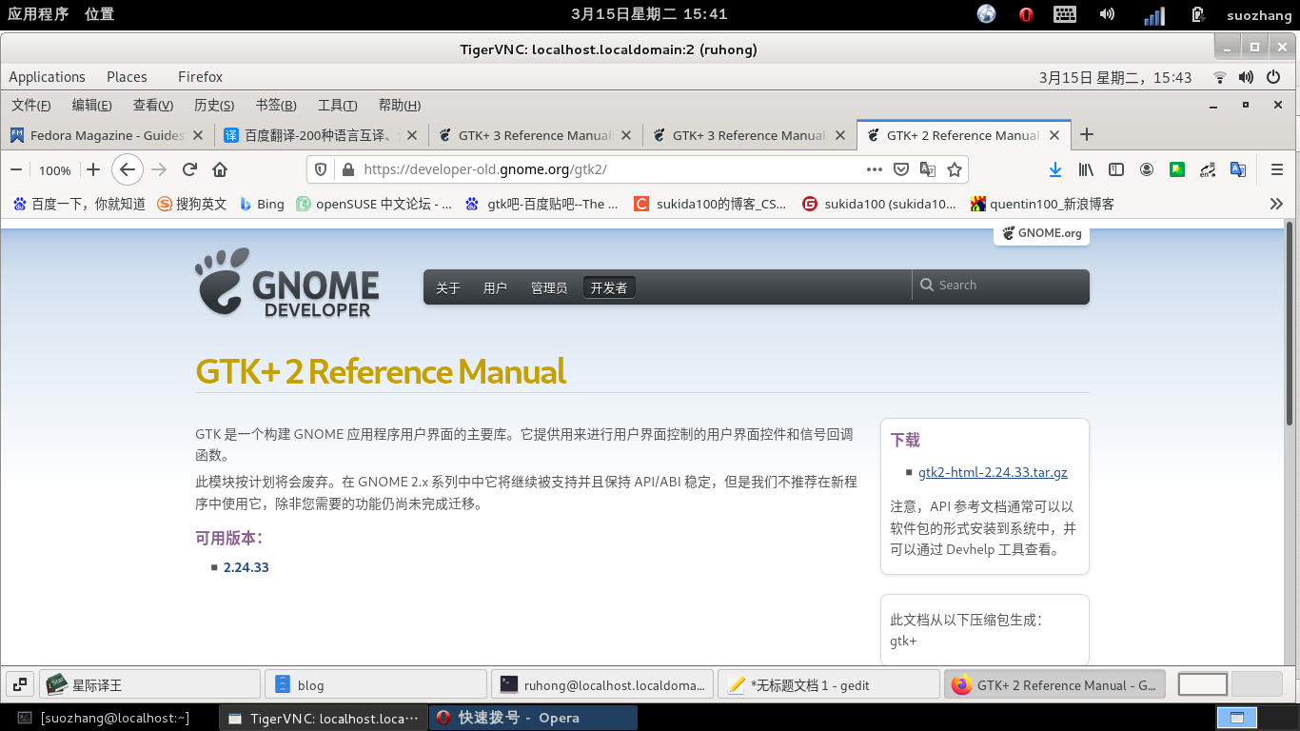Open the tracking protection shield icon
Image resolution: width=1300 pixels, height=731 pixels.
pos(321,169)
